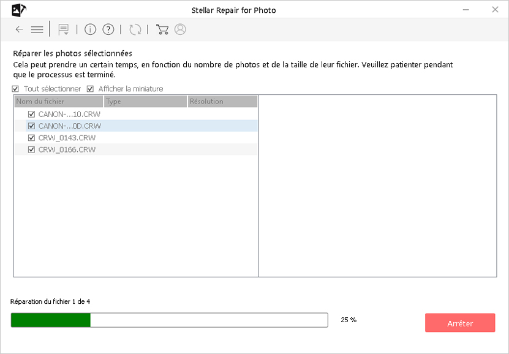Click the refresh/update arrows icon
This screenshot has height=354, width=509.
135,29
